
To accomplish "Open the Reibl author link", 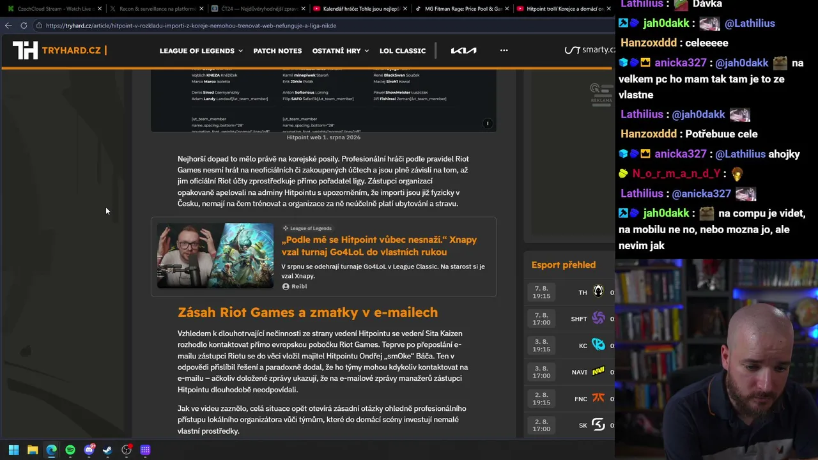I will click(299, 286).
